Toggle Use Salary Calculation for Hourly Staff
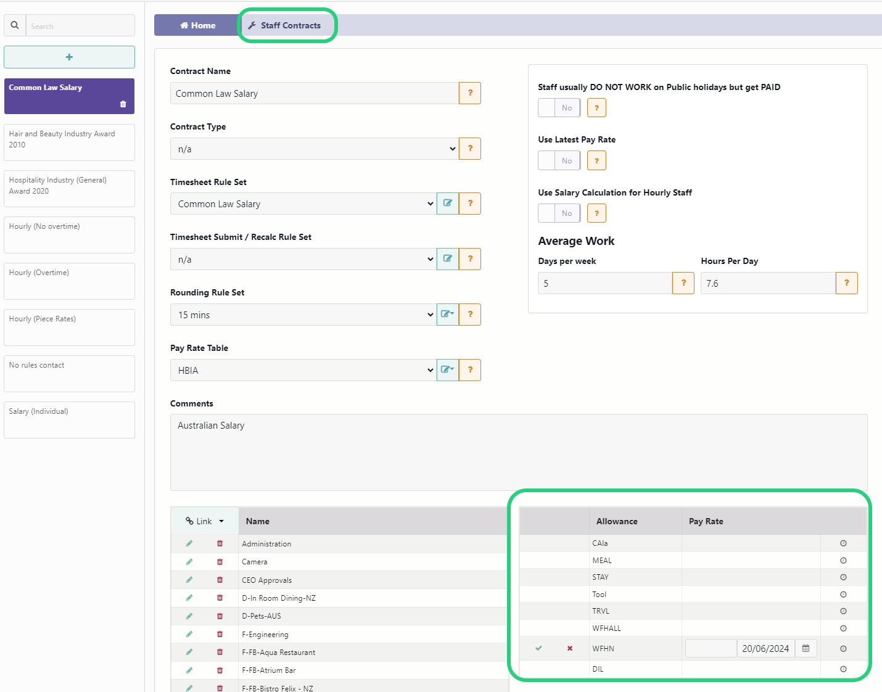 pyautogui.click(x=559, y=213)
